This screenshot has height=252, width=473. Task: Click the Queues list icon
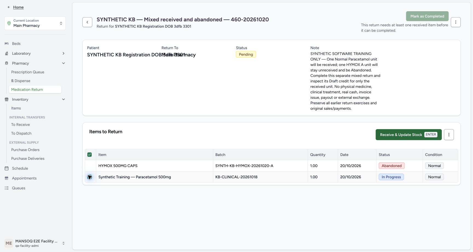7,188
